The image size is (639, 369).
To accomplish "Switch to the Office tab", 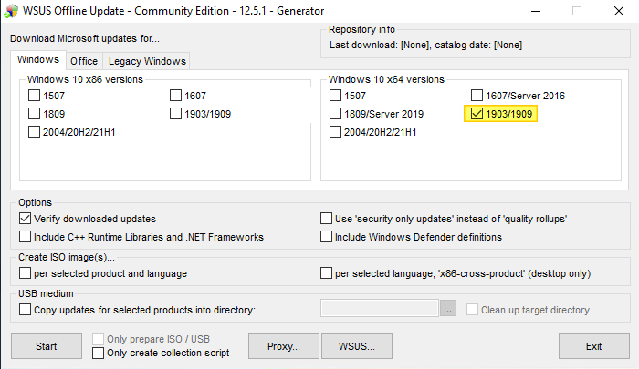I will tap(84, 61).
